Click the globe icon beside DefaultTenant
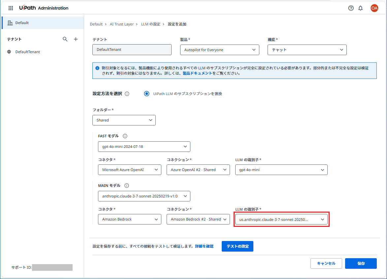This screenshot has width=387, height=279. (9, 52)
